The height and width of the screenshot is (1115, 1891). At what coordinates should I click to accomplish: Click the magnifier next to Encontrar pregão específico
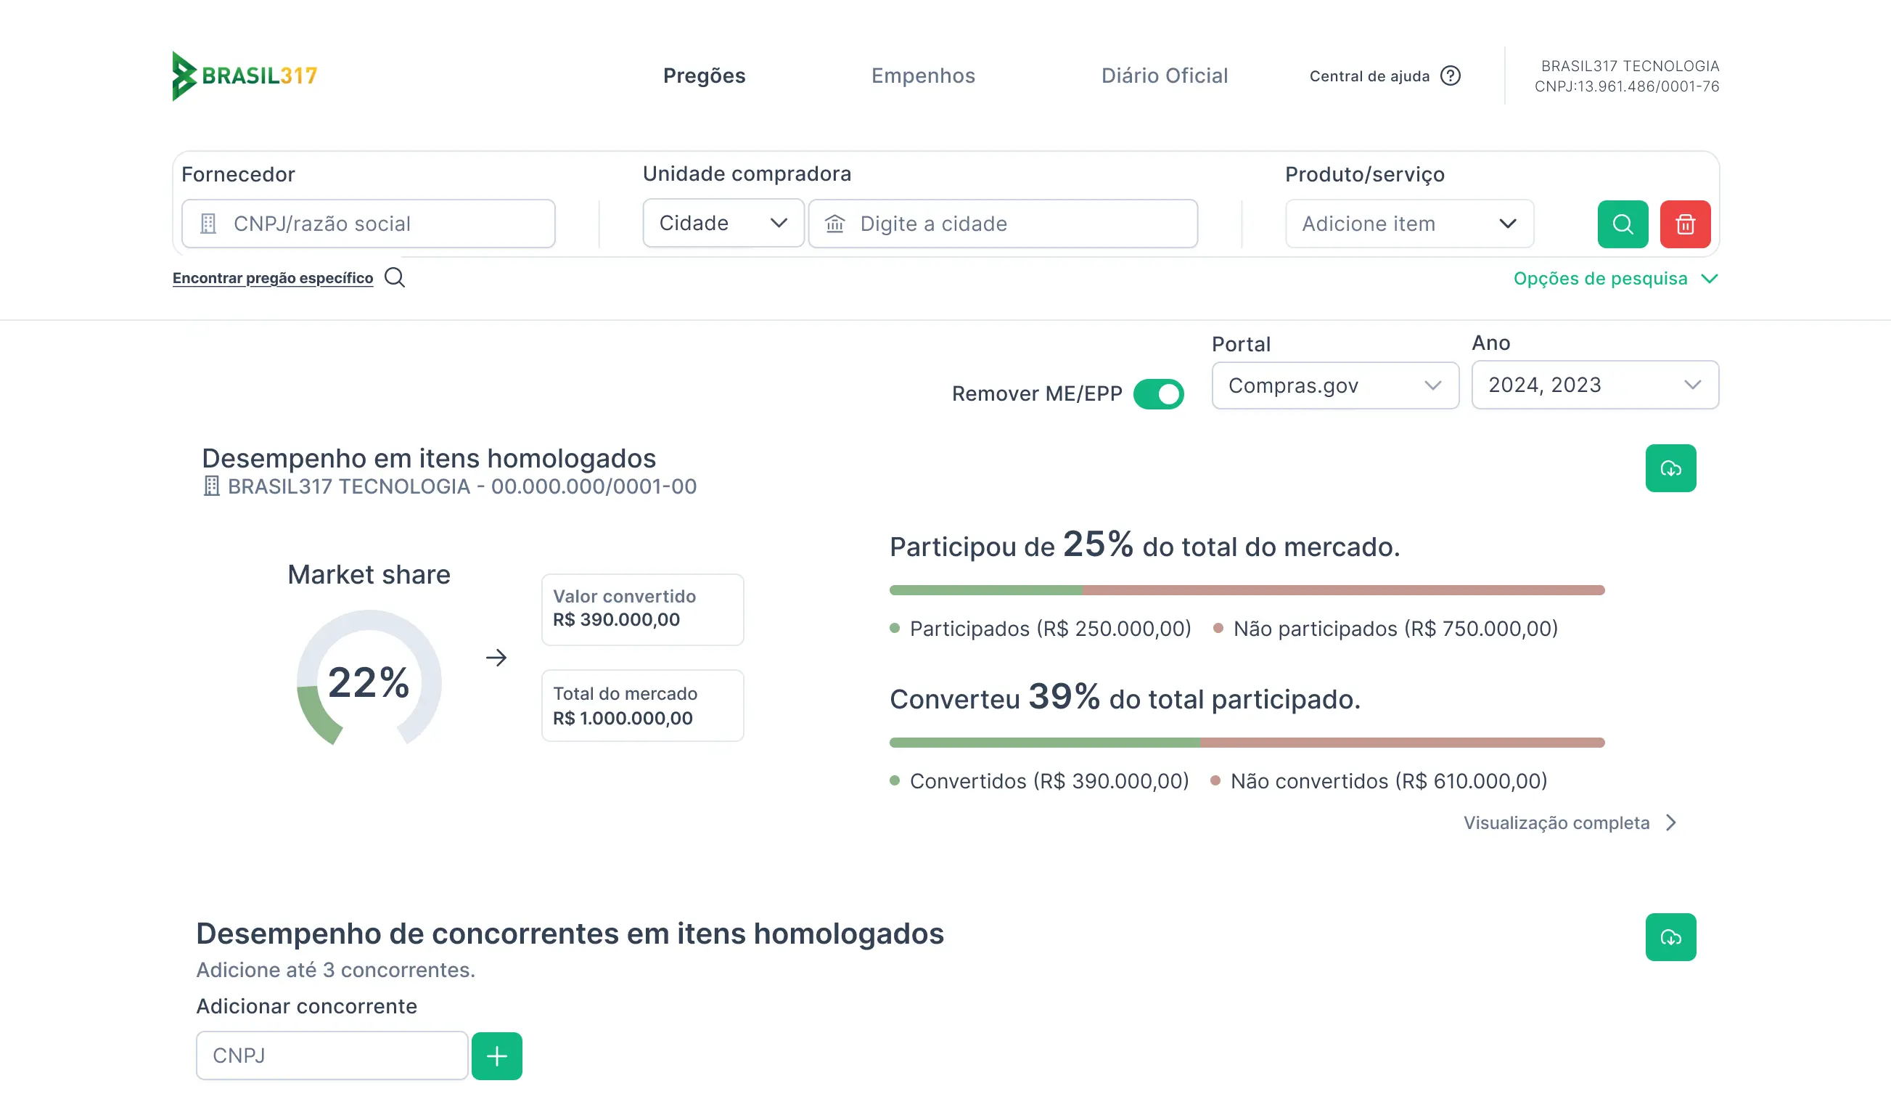pyautogui.click(x=394, y=277)
